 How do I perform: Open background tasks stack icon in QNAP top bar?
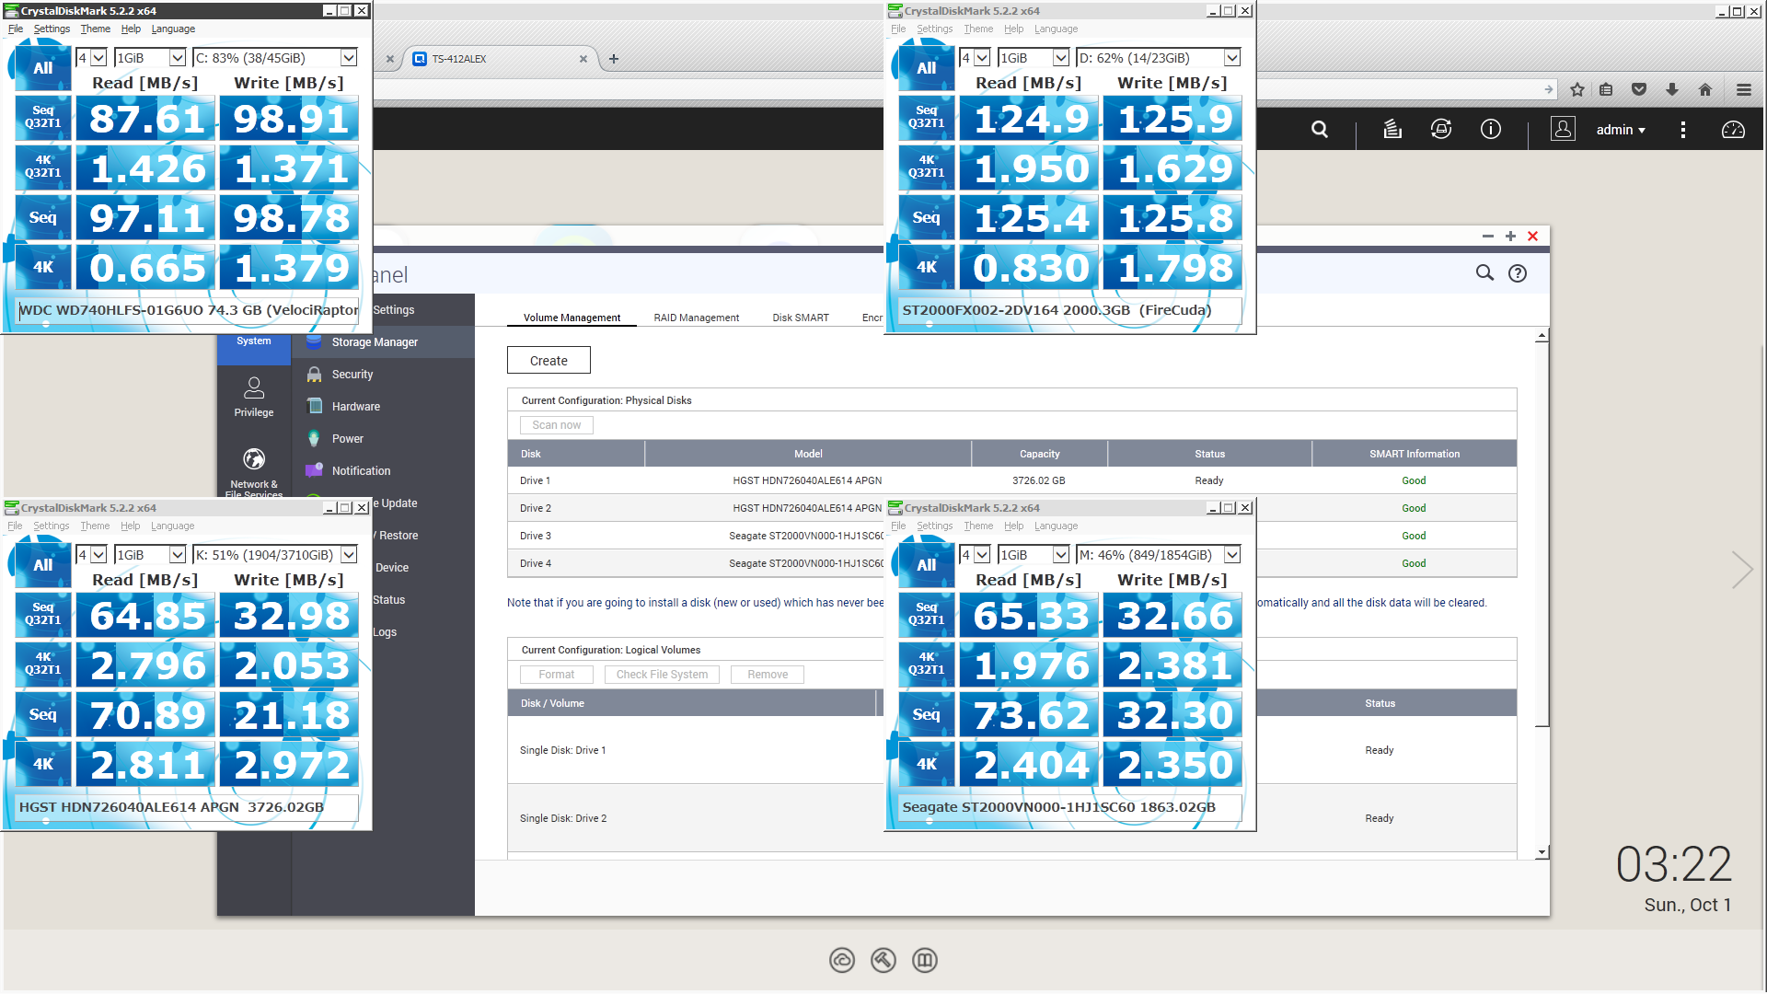tap(1392, 130)
